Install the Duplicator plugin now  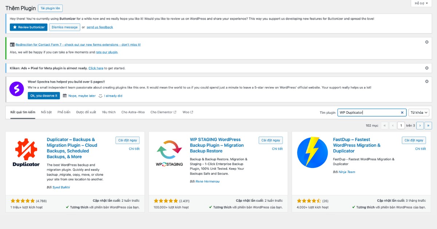coord(127,140)
